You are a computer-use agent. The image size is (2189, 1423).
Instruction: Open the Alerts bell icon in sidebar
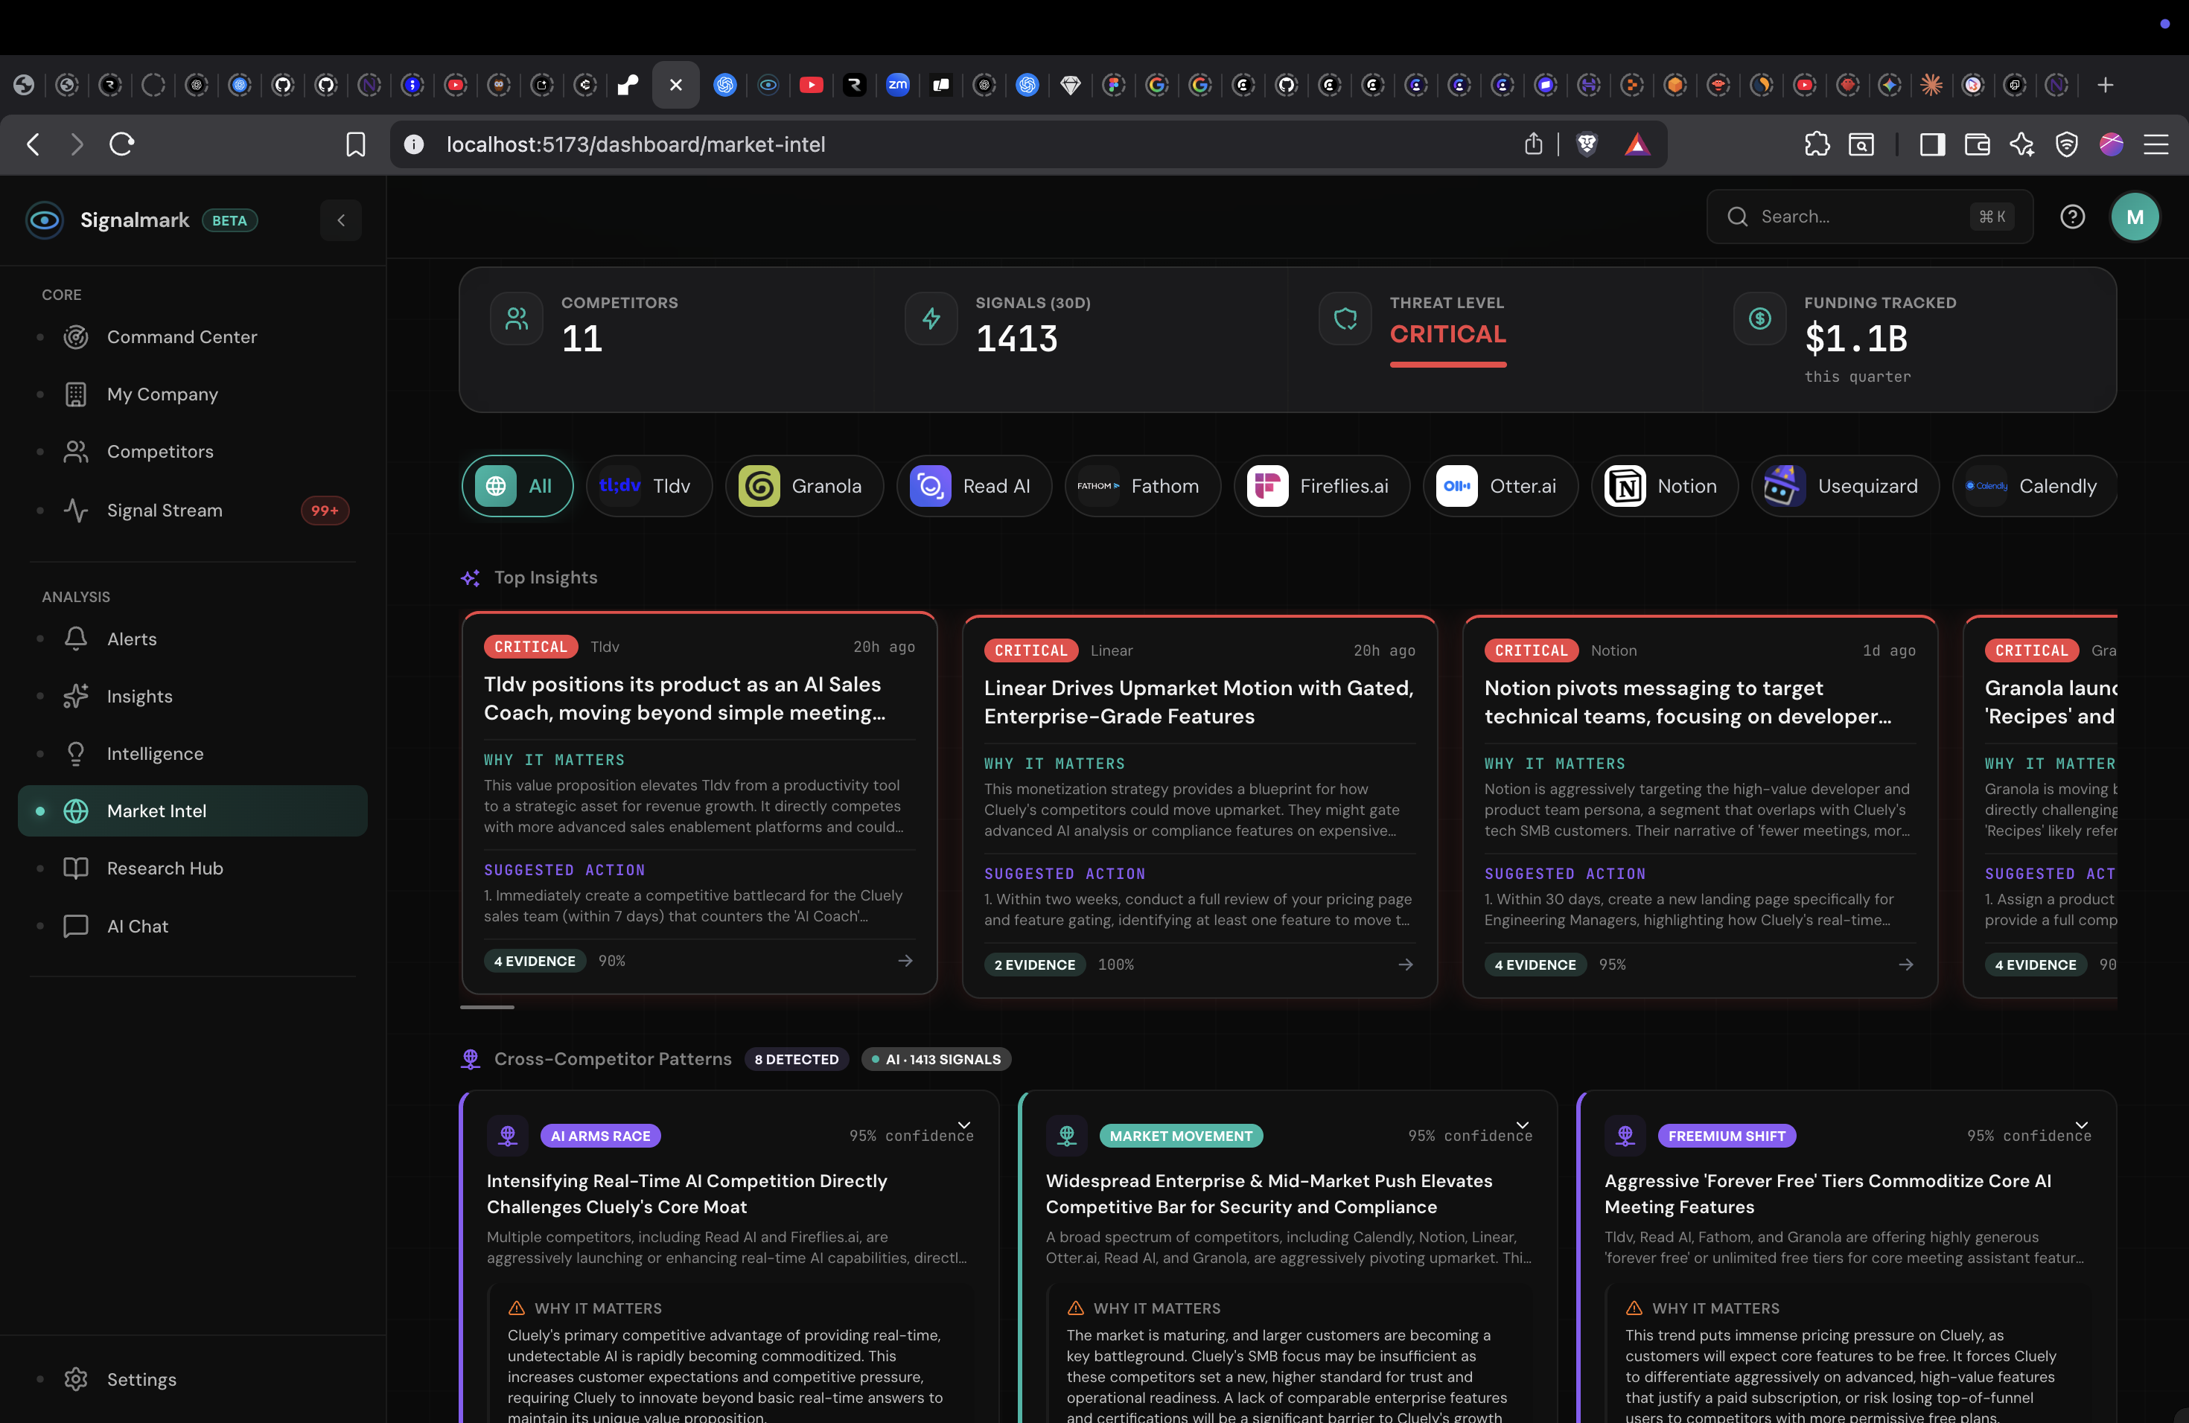click(75, 639)
